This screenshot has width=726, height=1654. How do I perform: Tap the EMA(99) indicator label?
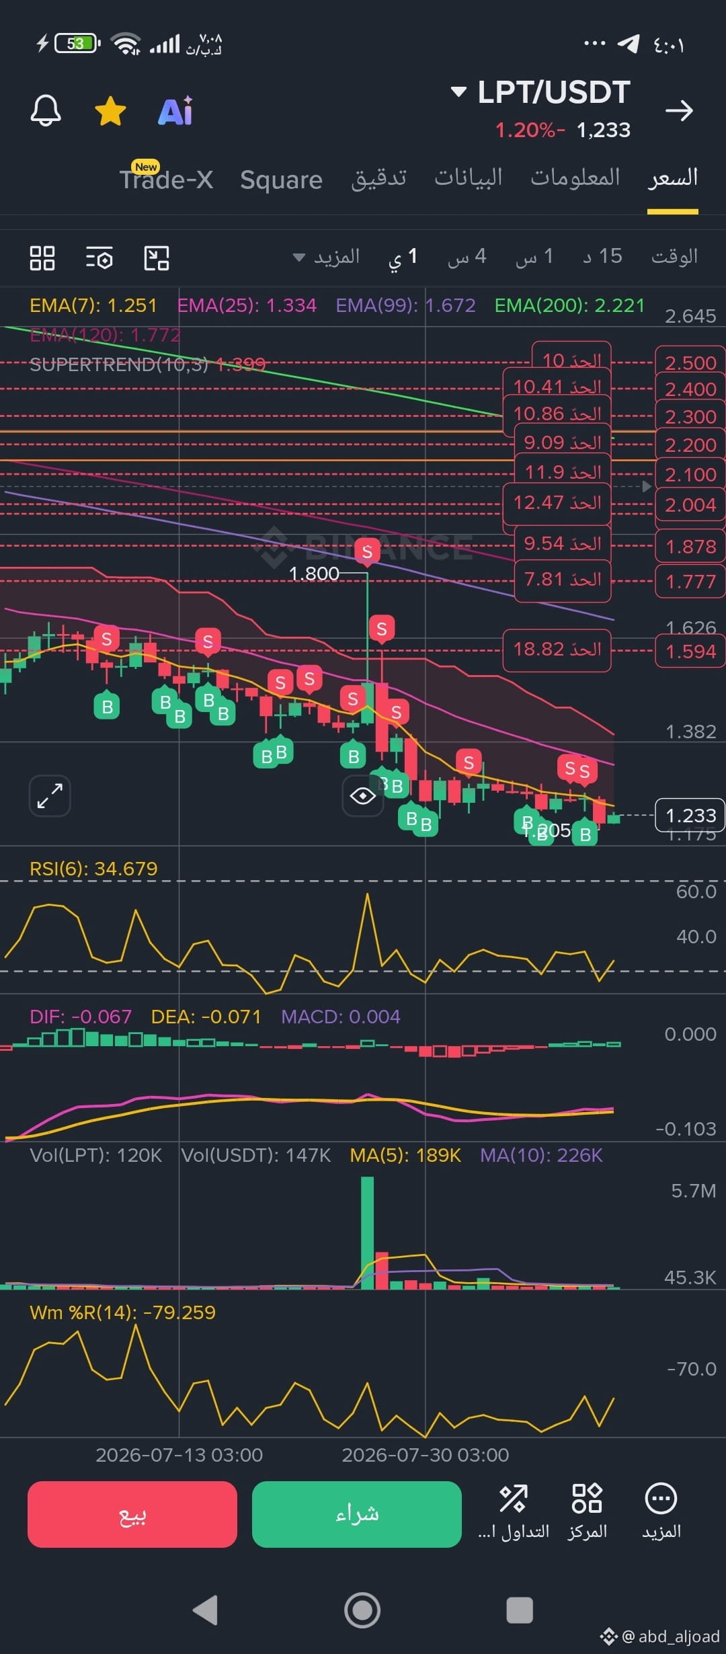click(x=405, y=305)
